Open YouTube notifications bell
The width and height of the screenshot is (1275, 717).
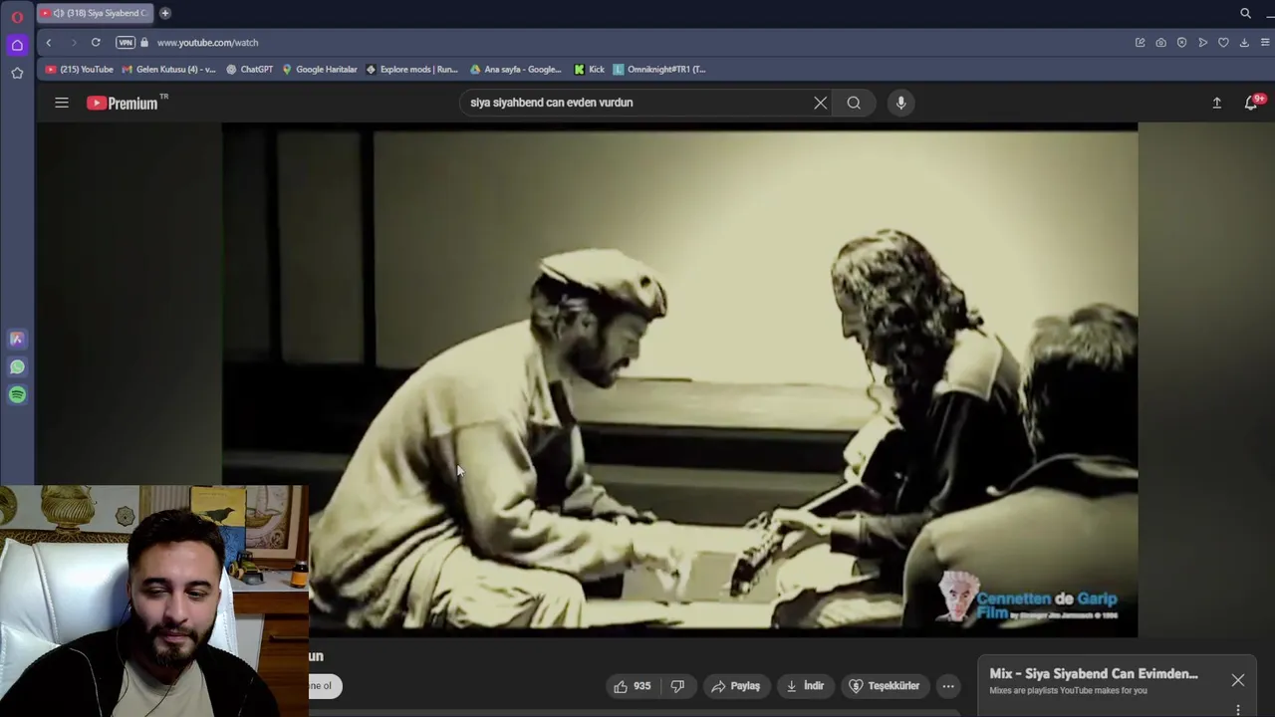[1252, 103]
